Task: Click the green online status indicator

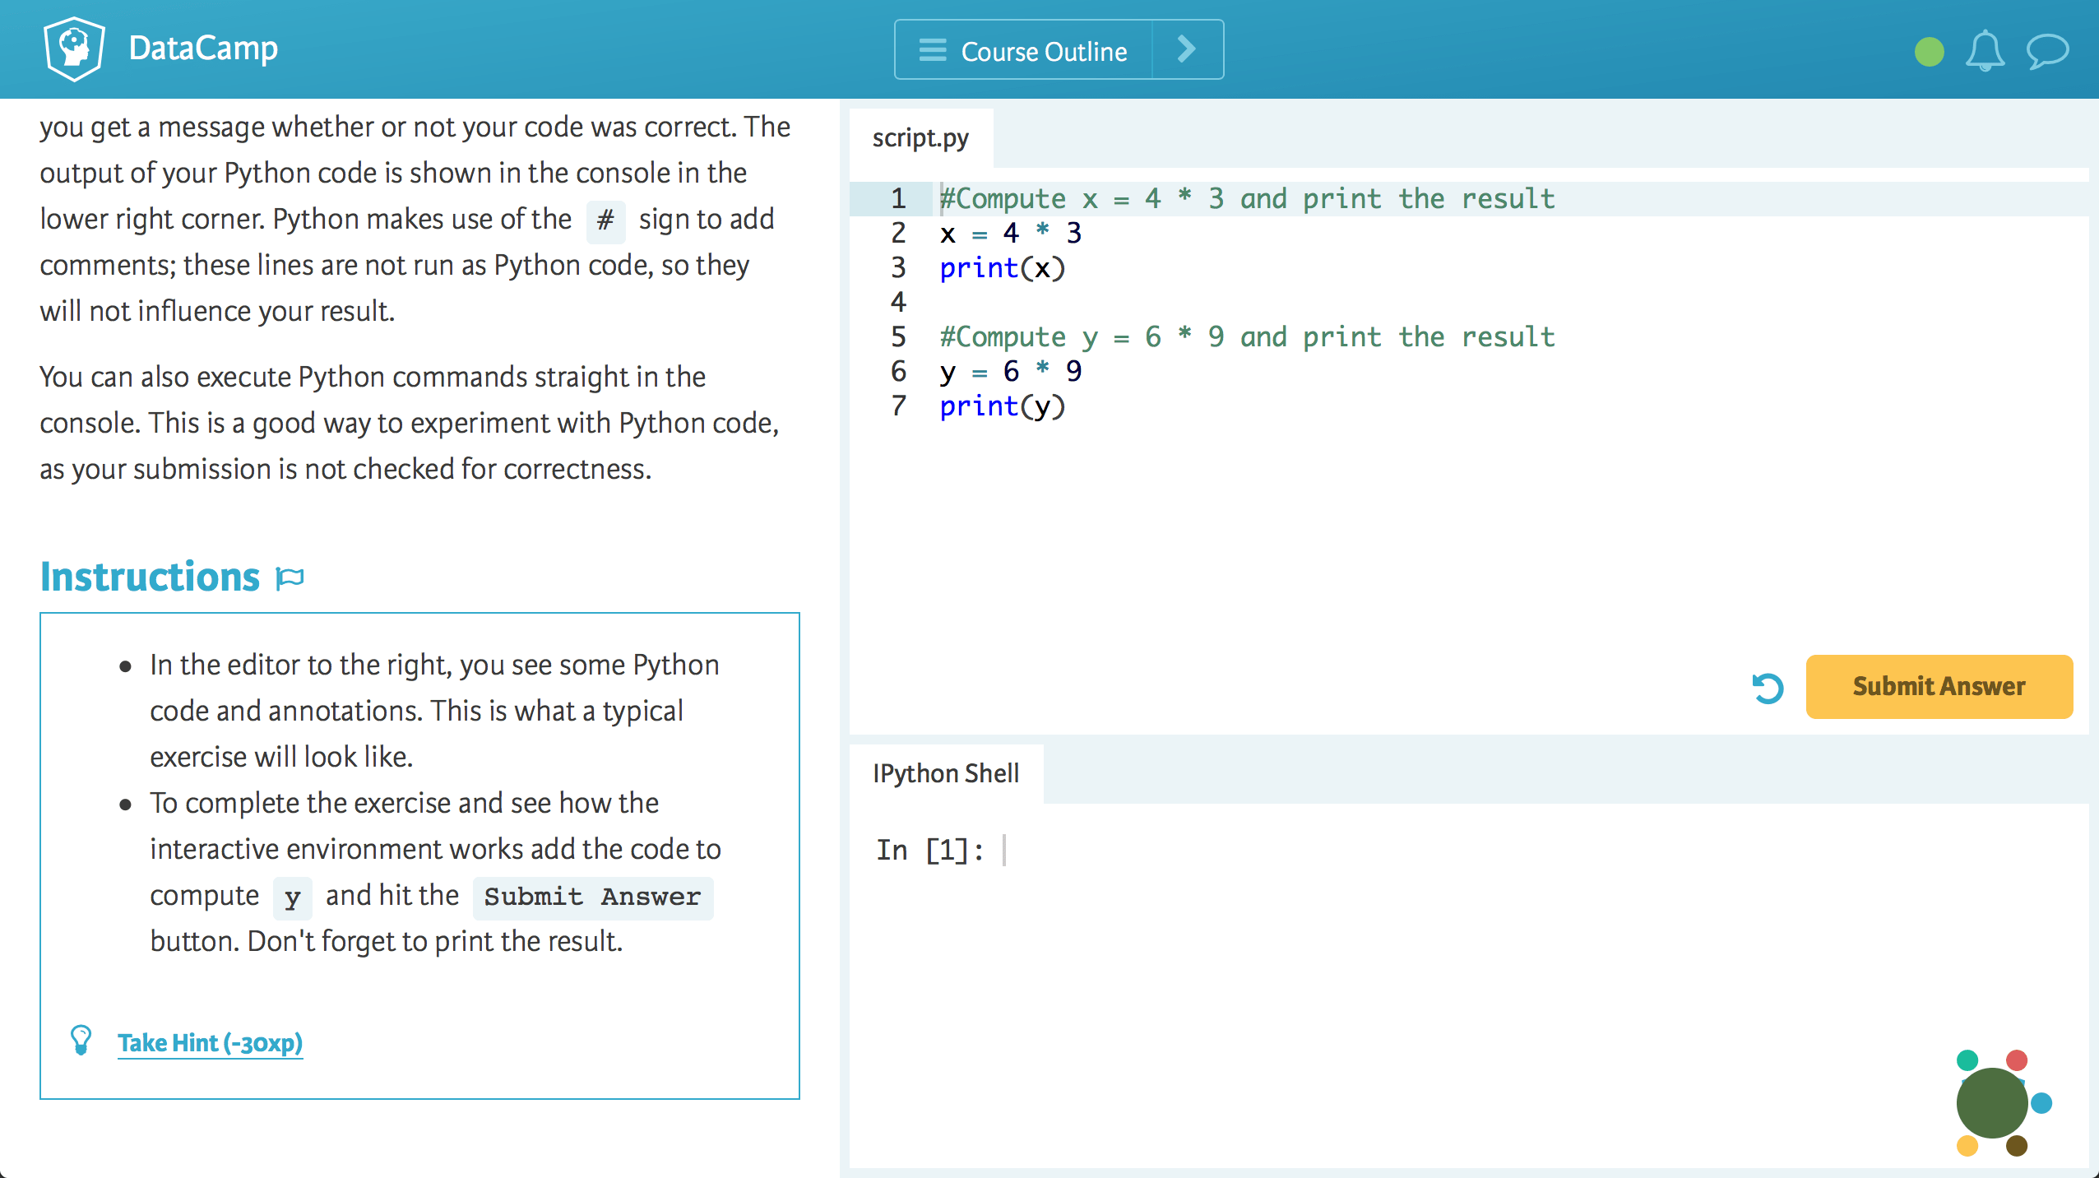Action: (x=1929, y=52)
